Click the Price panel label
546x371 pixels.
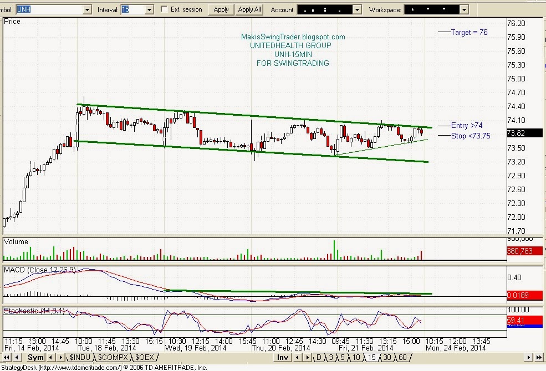coord(12,21)
